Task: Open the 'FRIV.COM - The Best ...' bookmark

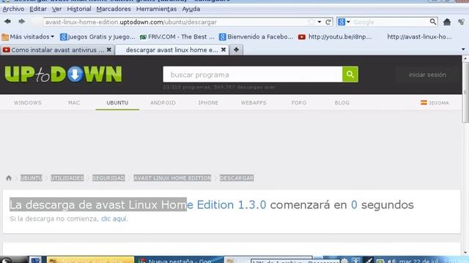Action: 177,37
